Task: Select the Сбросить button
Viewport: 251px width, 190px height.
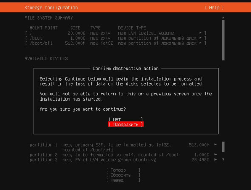Action: [x=123, y=175]
